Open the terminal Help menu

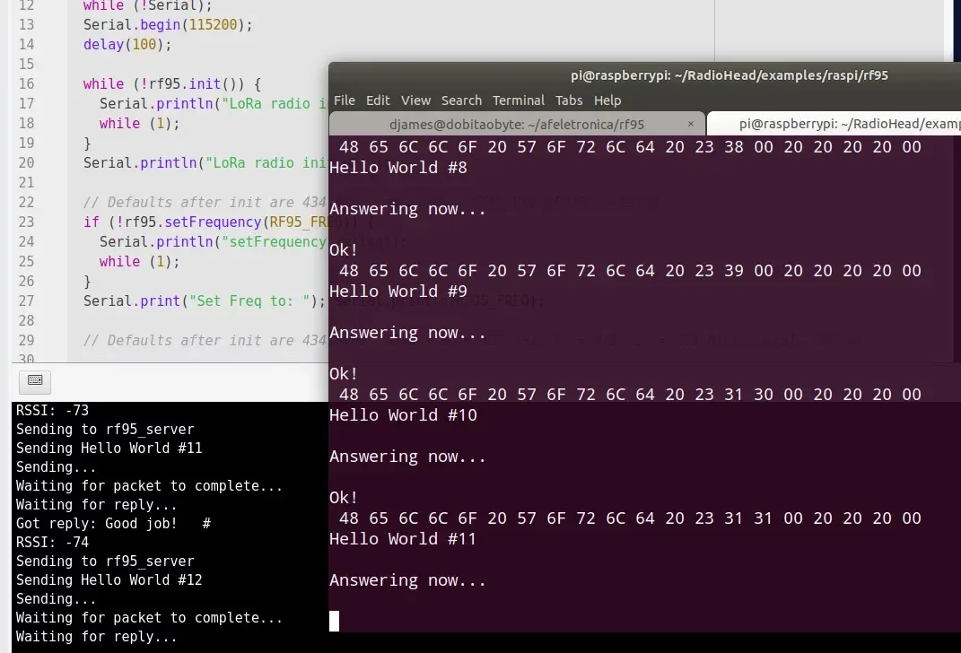coord(607,100)
